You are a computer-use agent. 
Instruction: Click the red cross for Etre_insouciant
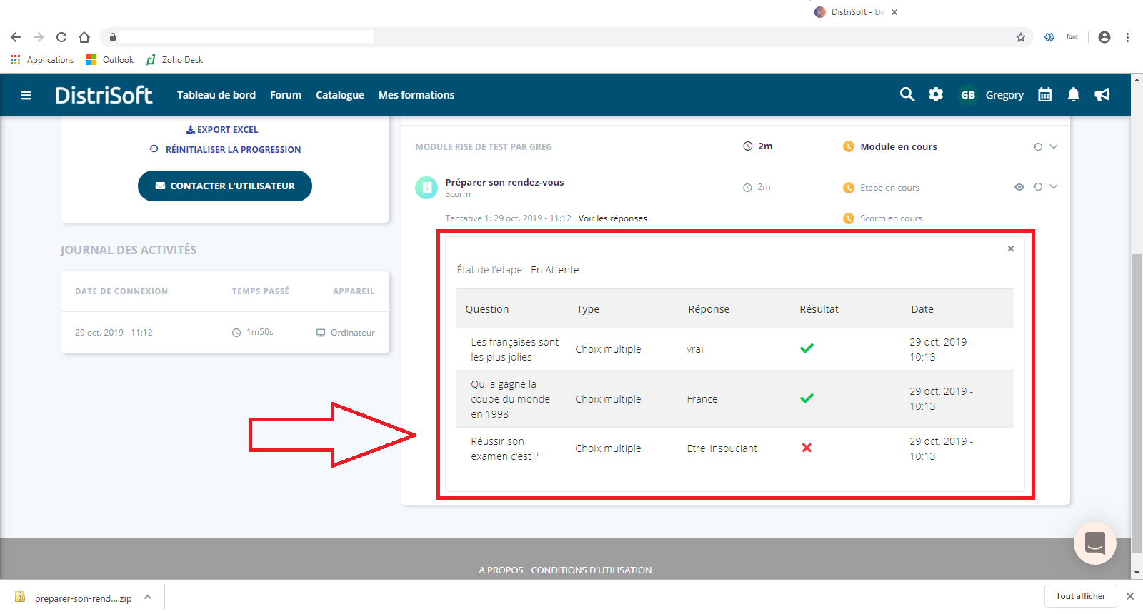(807, 448)
